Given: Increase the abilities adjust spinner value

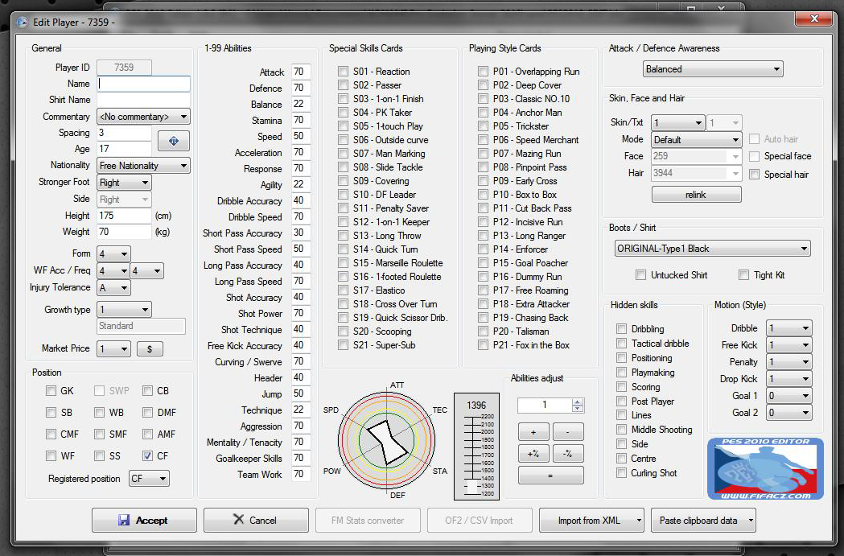Looking at the screenshot, I should pos(578,402).
